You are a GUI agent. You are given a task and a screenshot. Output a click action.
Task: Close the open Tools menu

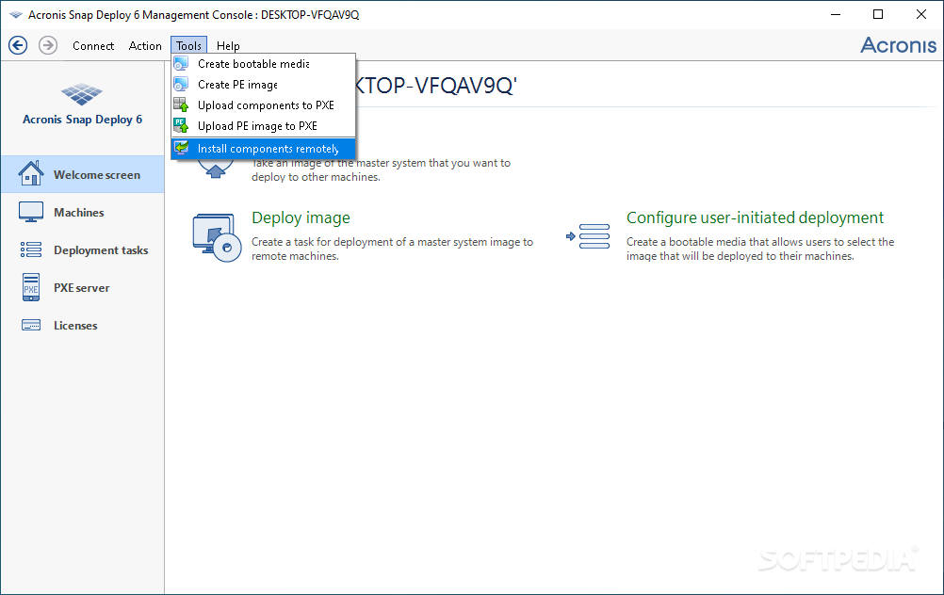188,46
